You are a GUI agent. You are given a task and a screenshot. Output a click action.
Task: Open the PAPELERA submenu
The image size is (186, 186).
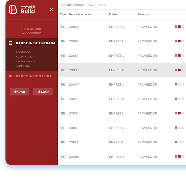point(23,66)
